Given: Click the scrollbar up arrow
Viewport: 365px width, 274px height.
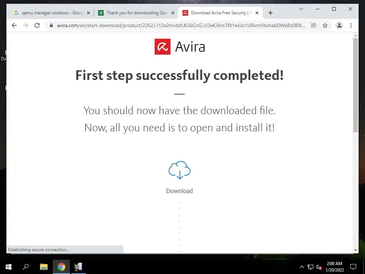Looking at the screenshot, I should click(x=355, y=35).
